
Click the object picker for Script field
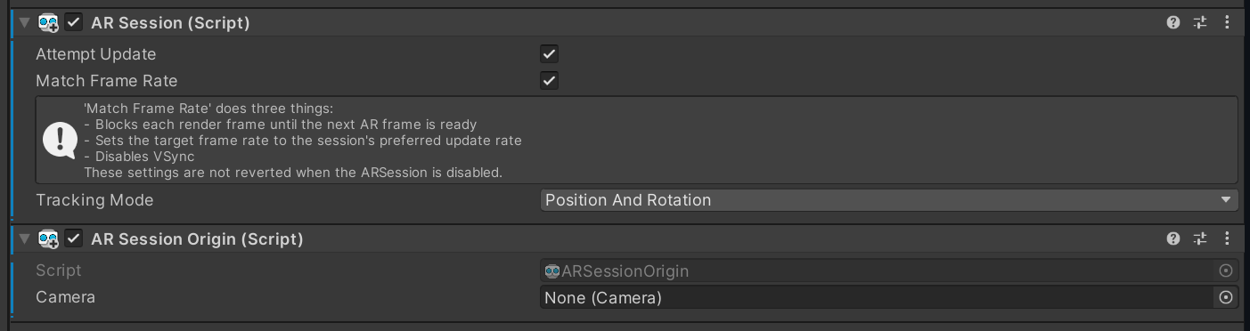coord(1226,270)
